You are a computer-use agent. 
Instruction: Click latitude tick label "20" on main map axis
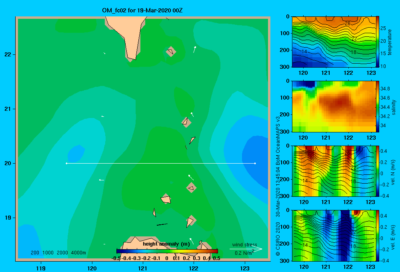(x=8, y=163)
